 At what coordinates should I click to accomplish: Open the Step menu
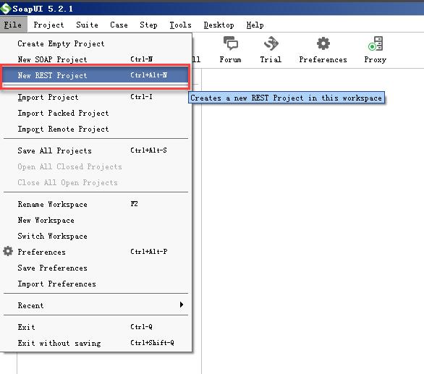[x=148, y=25]
